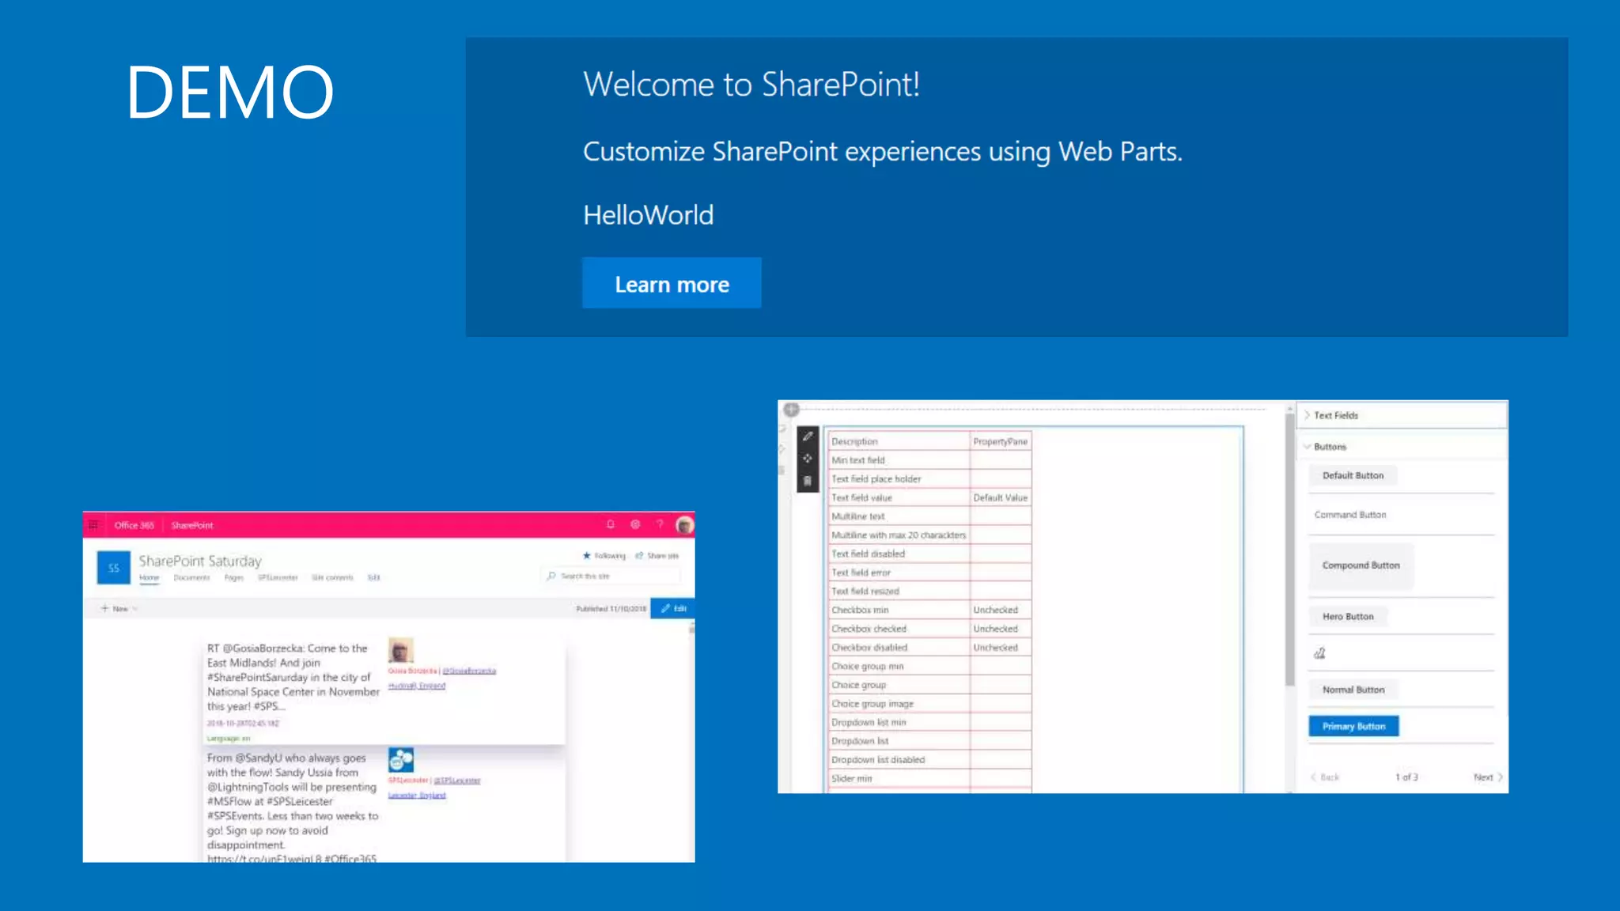The image size is (1620, 911).
Task: Click the web part edit pencil icon
Action: pos(808,437)
